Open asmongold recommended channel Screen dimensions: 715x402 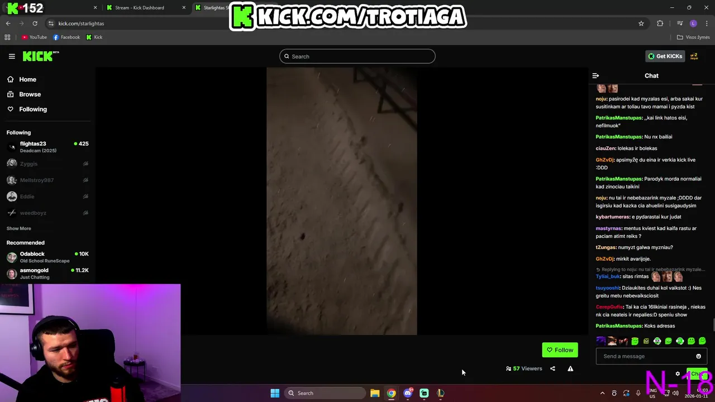coord(47,274)
